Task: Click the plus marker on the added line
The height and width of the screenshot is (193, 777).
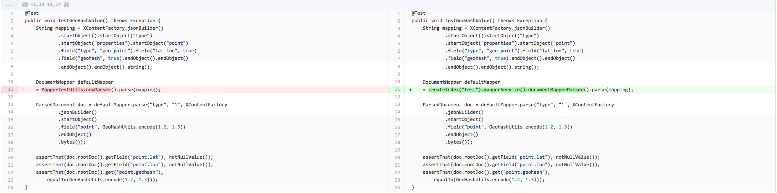Action: click(410, 90)
